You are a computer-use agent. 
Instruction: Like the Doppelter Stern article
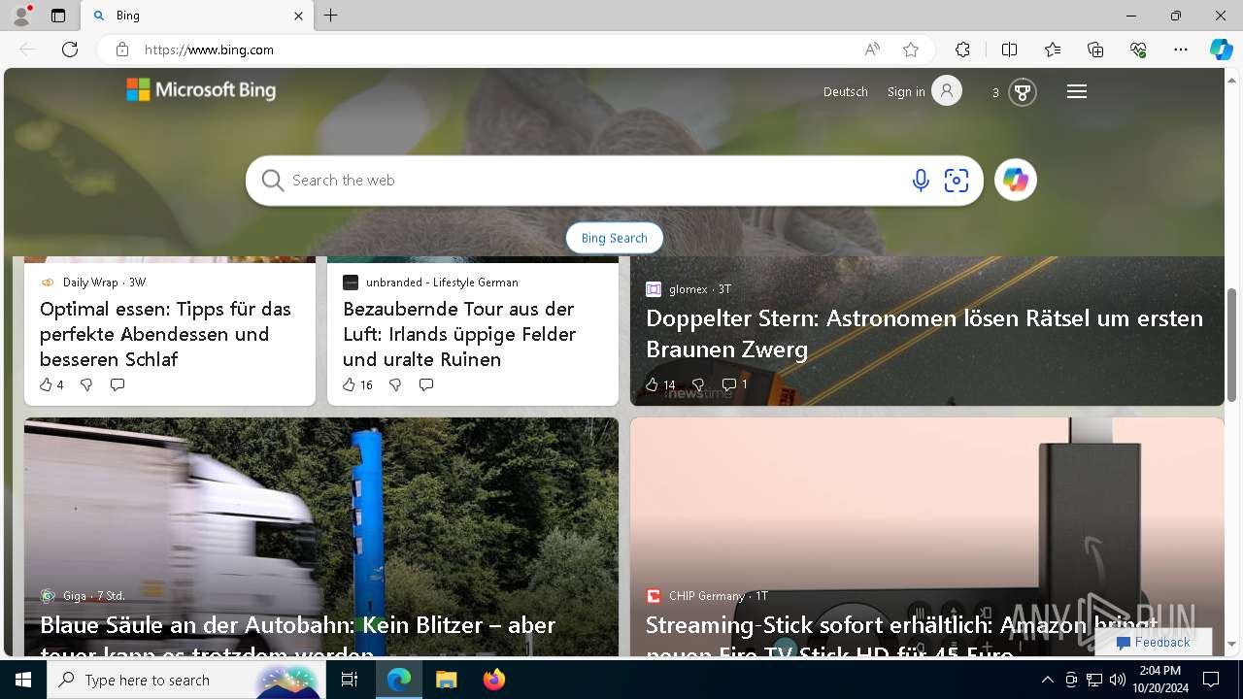[660, 385]
